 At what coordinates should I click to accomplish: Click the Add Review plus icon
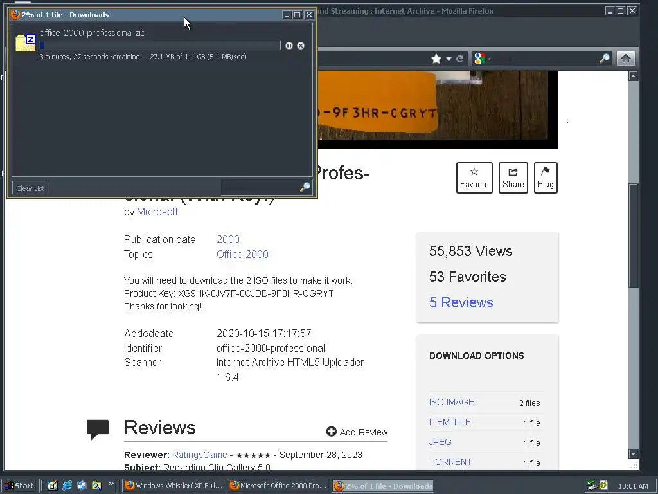(x=332, y=432)
